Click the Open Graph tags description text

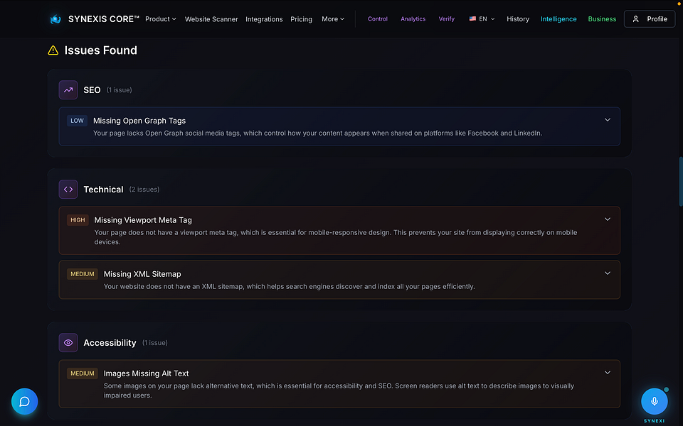tap(317, 133)
